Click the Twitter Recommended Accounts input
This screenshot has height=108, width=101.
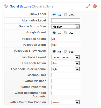click(66, 93)
